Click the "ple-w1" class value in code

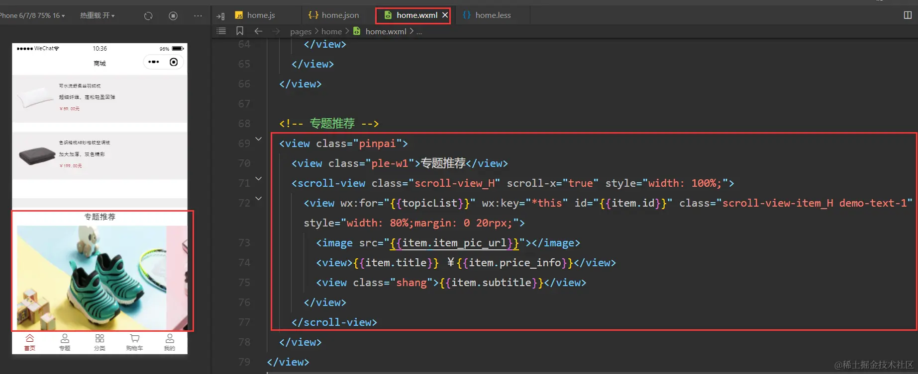(390, 163)
